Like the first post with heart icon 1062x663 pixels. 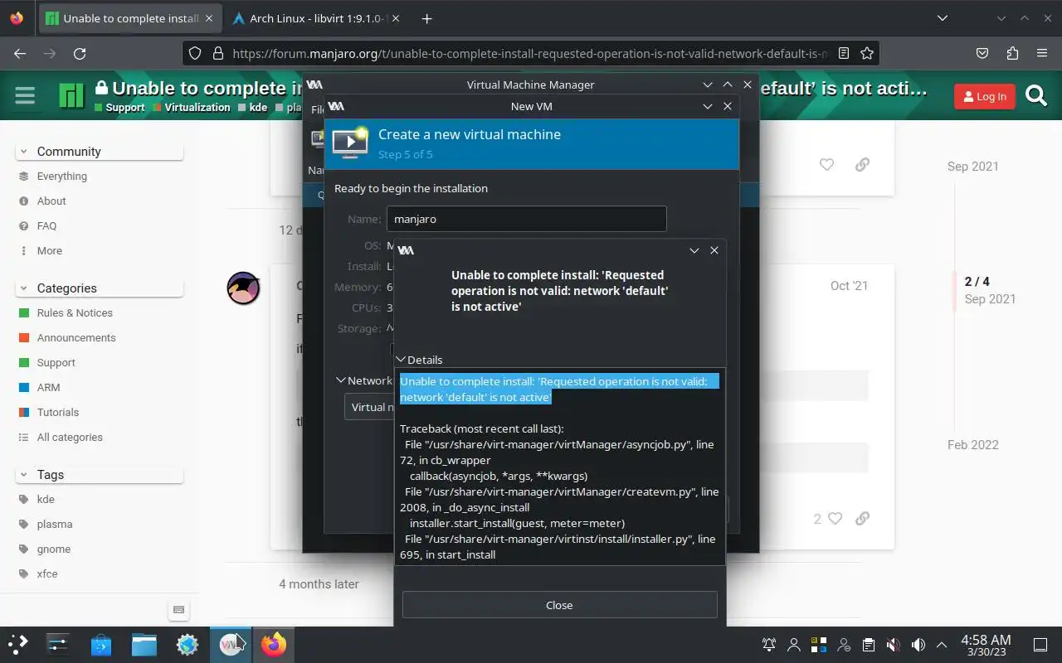(826, 165)
